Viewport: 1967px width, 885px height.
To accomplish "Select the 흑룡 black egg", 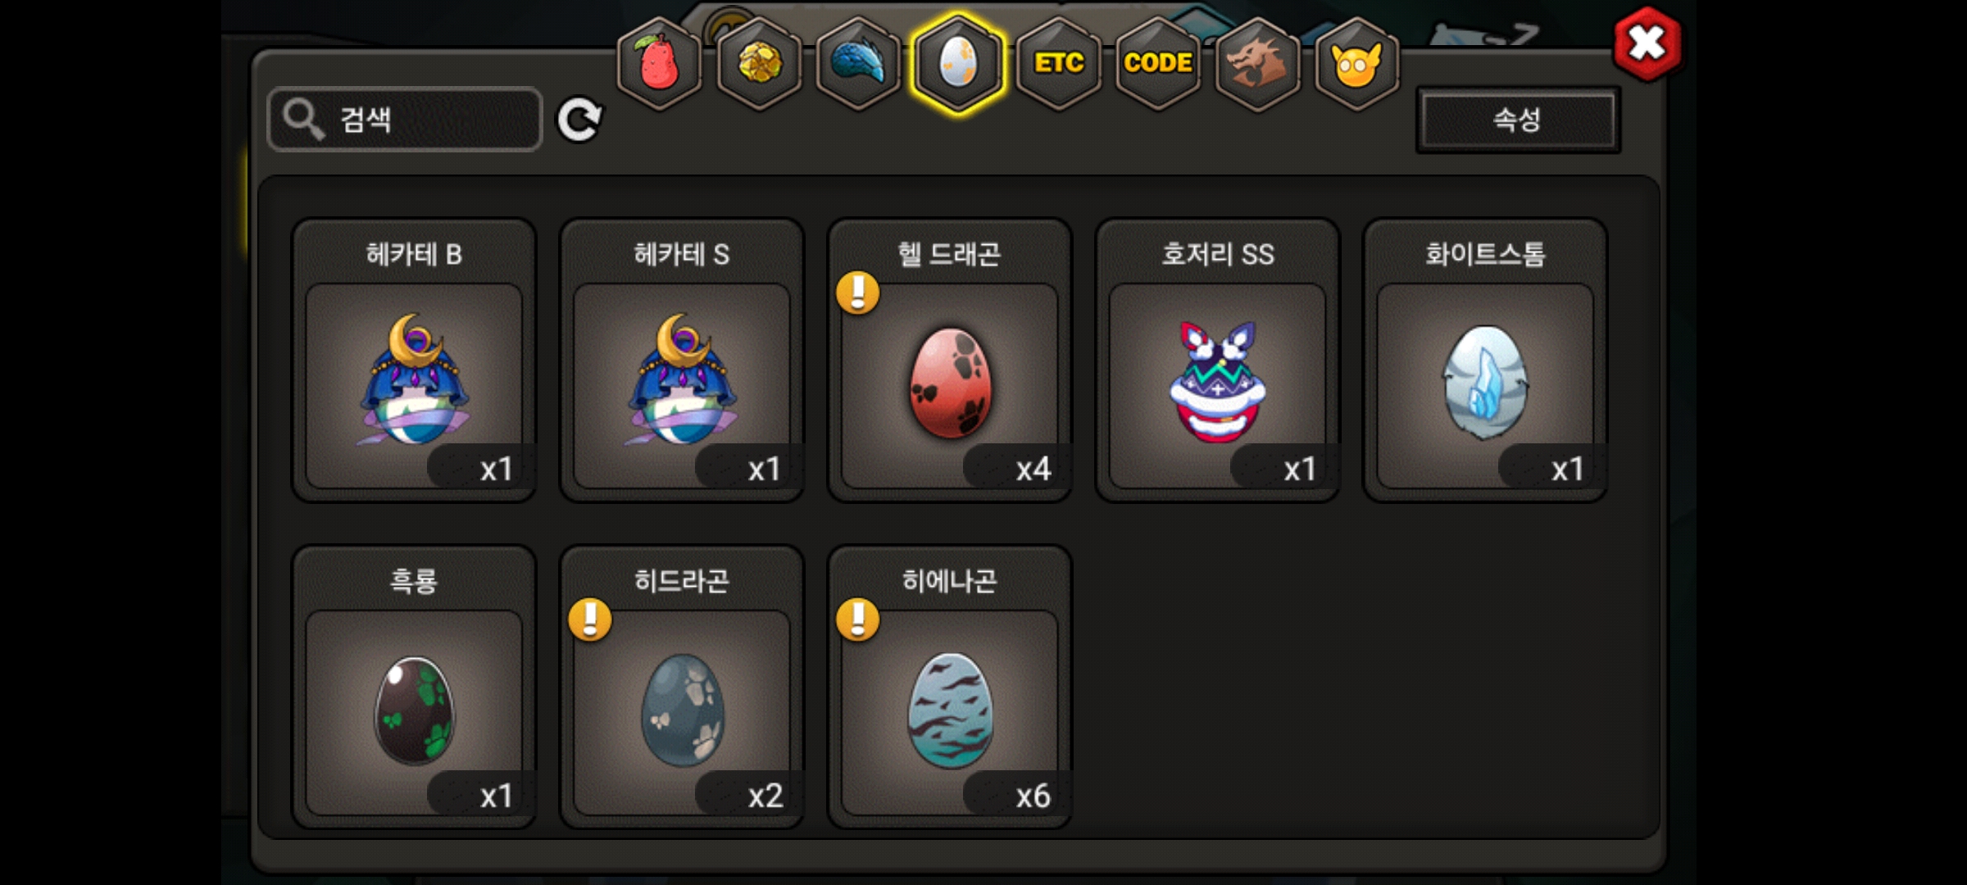I will (x=414, y=687).
